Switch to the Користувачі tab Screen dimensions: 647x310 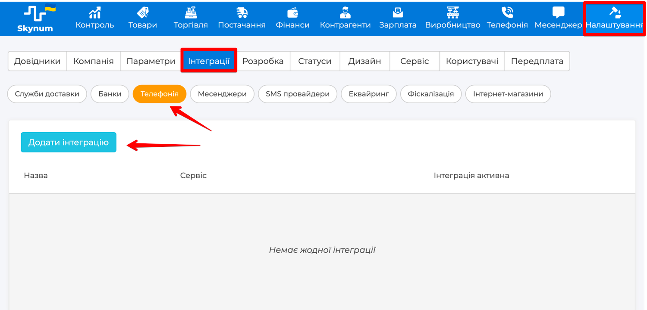472,61
